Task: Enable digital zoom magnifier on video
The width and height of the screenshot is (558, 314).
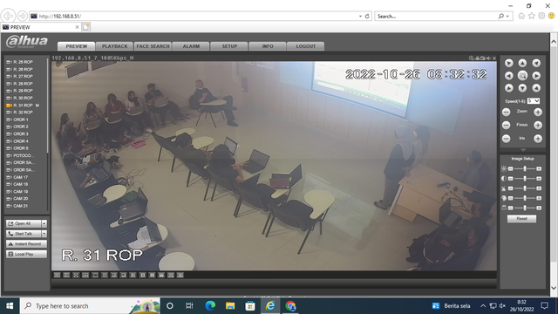Action: 471,58
